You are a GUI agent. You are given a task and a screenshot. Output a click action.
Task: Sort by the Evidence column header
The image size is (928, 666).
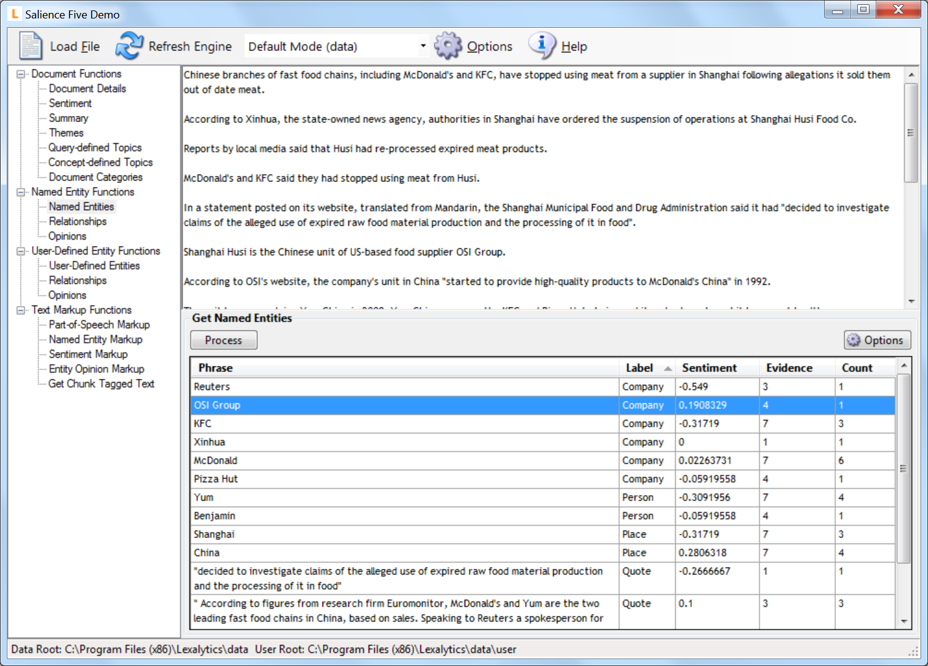(797, 368)
